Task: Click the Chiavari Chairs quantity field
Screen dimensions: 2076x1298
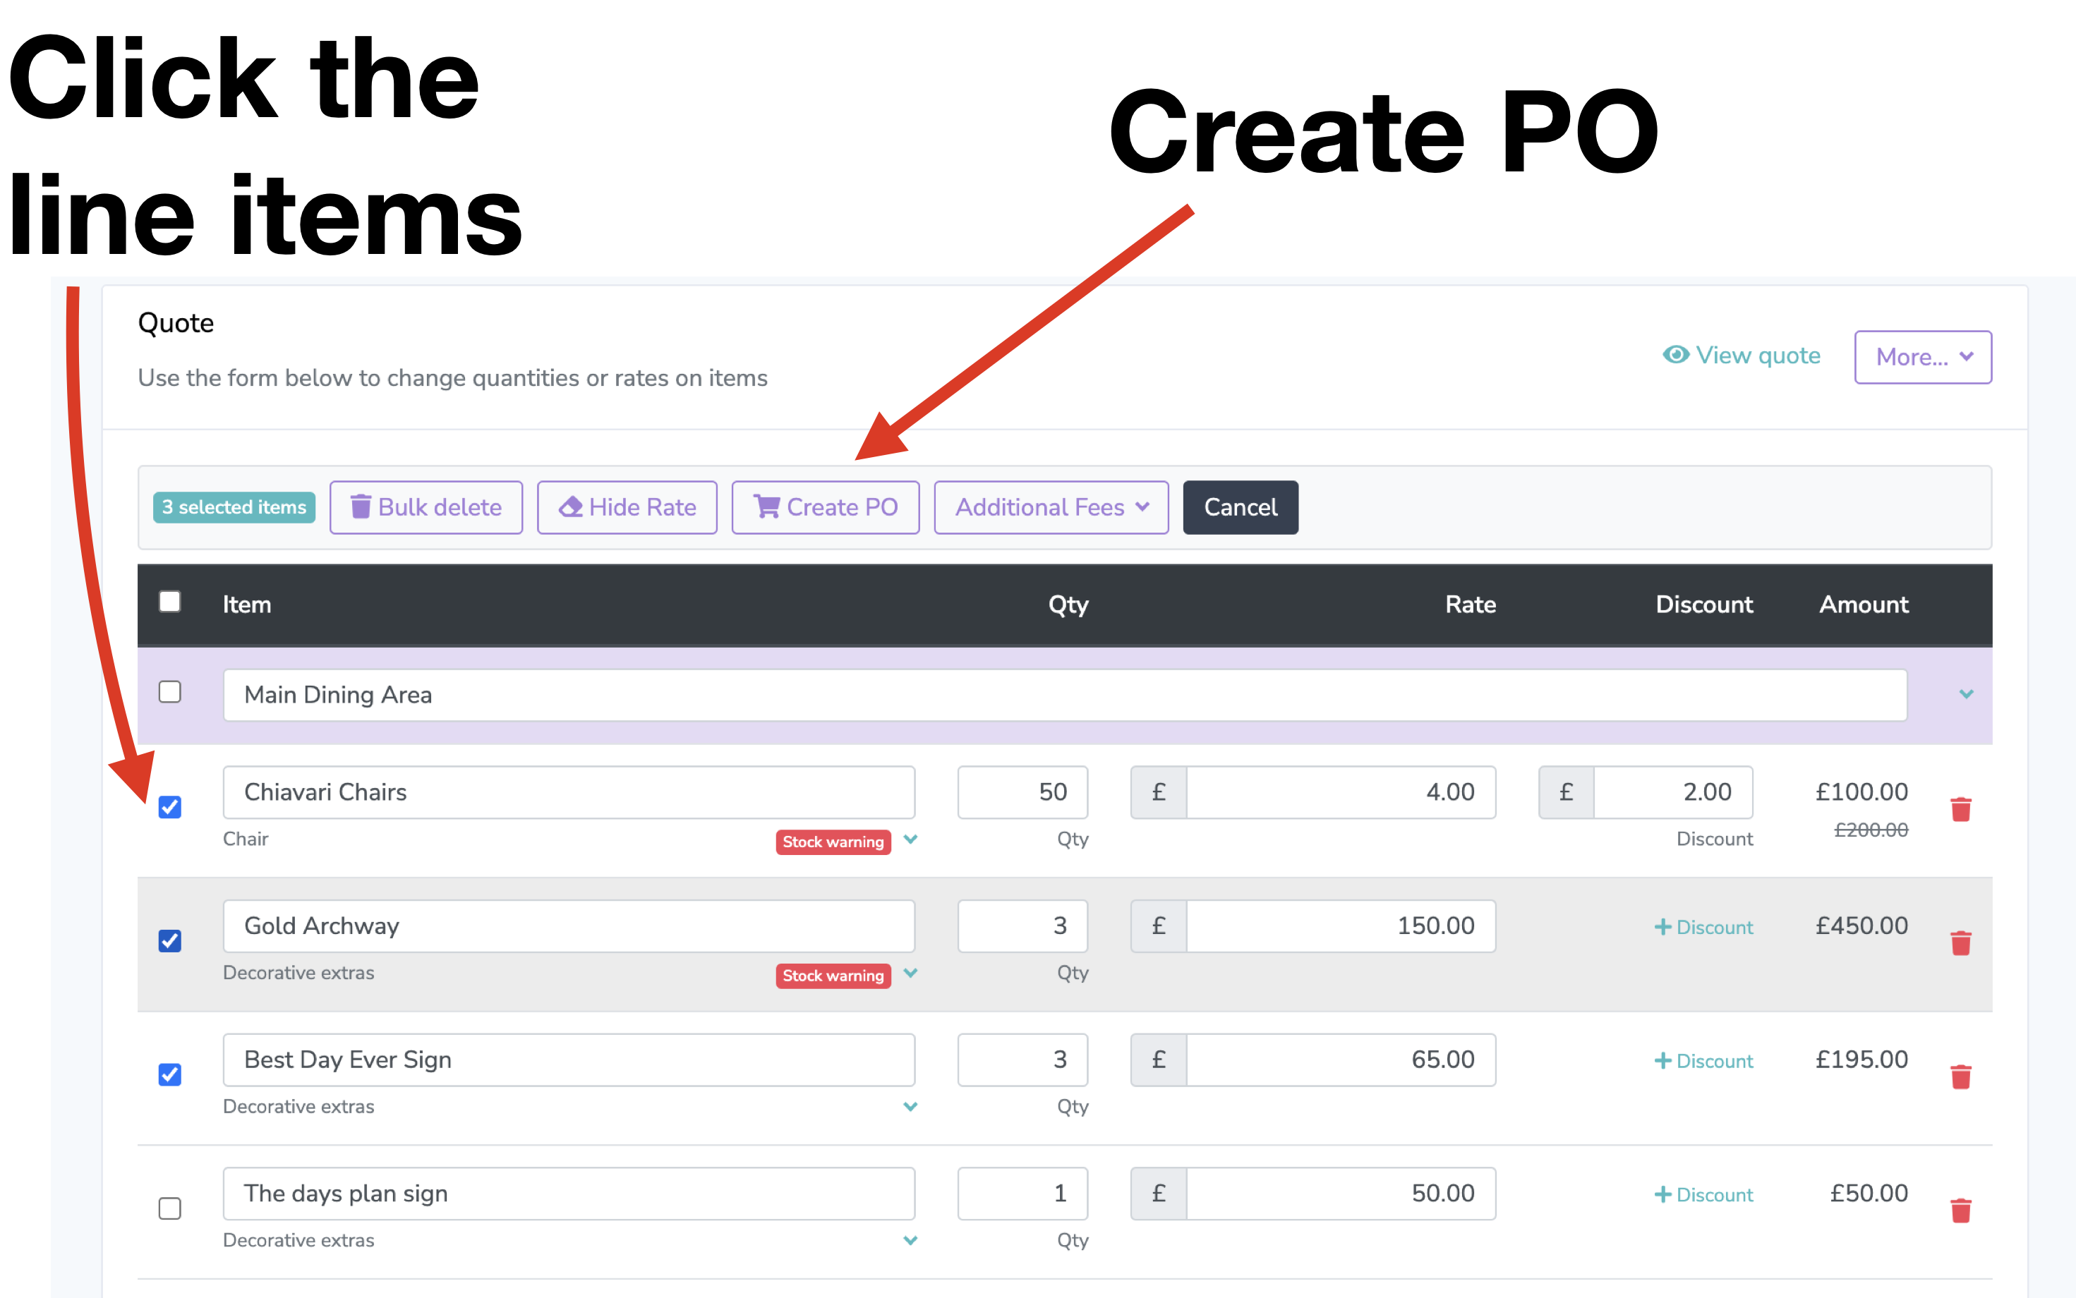Action: tap(1022, 792)
